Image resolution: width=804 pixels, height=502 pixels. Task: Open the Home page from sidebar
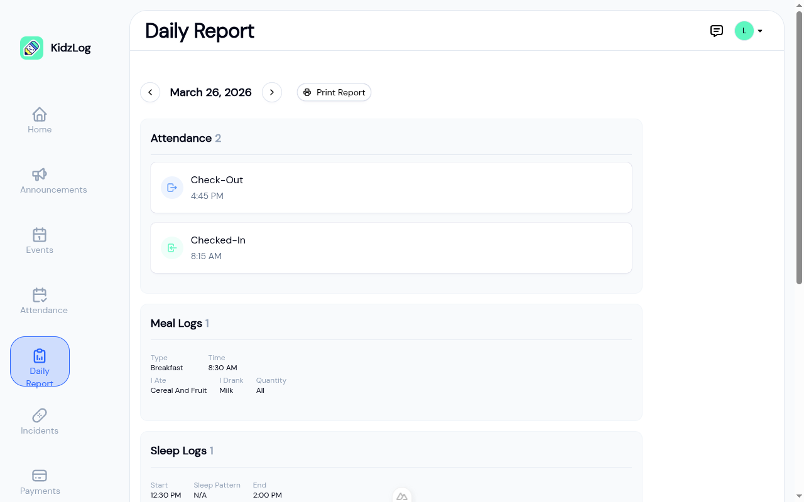[x=40, y=120]
